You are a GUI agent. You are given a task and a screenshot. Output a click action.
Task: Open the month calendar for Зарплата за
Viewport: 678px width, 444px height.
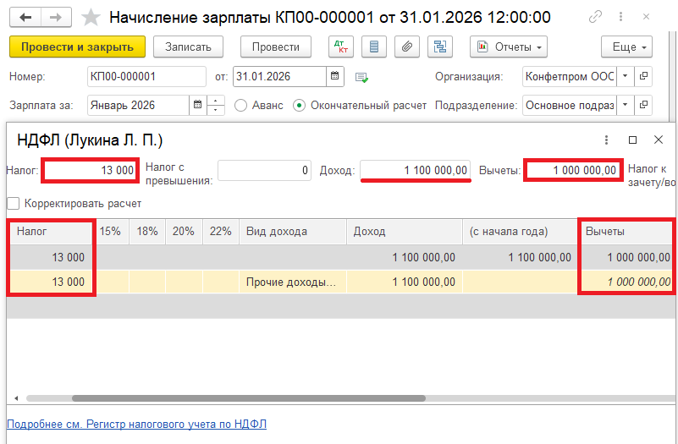[x=197, y=105]
